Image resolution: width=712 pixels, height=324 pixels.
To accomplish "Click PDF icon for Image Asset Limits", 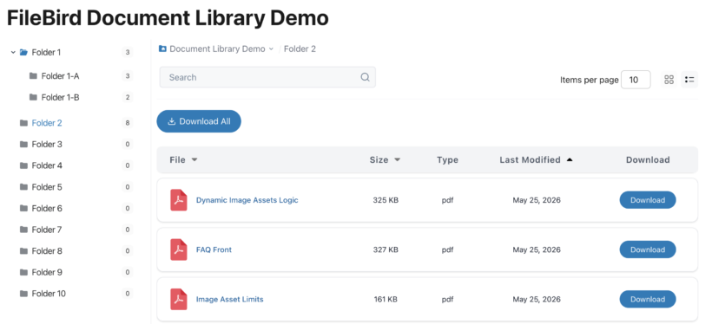I will [179, 299].
